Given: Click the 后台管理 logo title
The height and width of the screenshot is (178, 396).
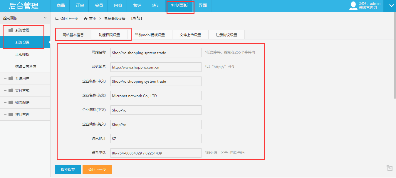Looking at the screenshot, I should point(24,6).
